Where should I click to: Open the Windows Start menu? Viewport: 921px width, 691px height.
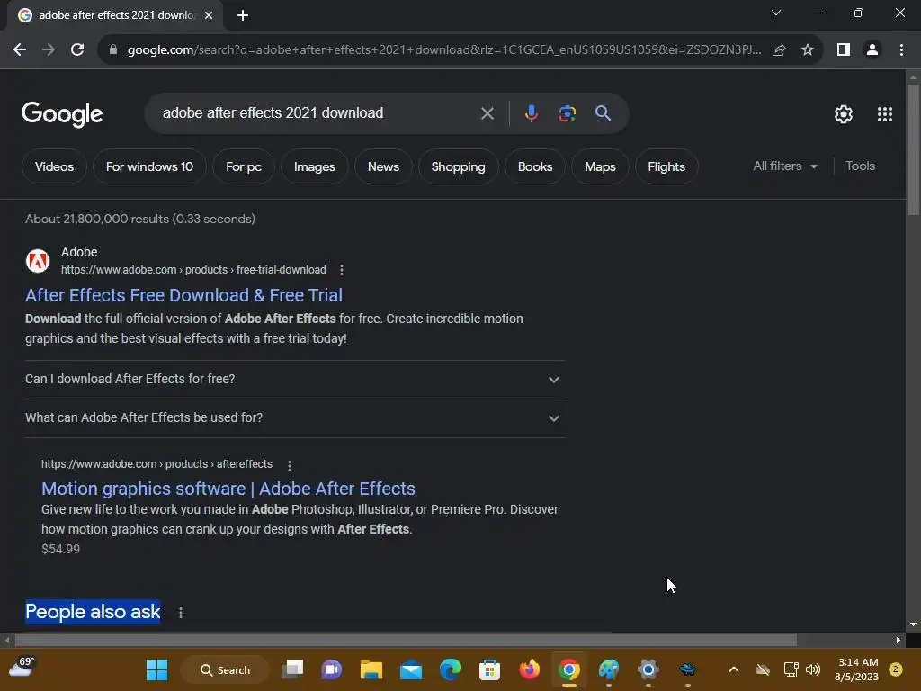tap(156, 669)
